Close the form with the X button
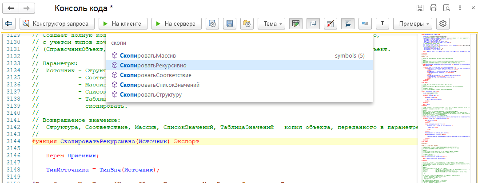 474,8
